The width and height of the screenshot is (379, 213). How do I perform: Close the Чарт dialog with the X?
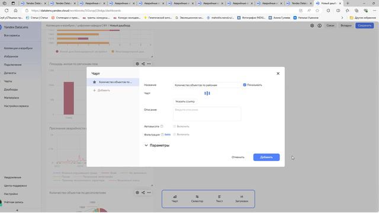click(278, 73)
